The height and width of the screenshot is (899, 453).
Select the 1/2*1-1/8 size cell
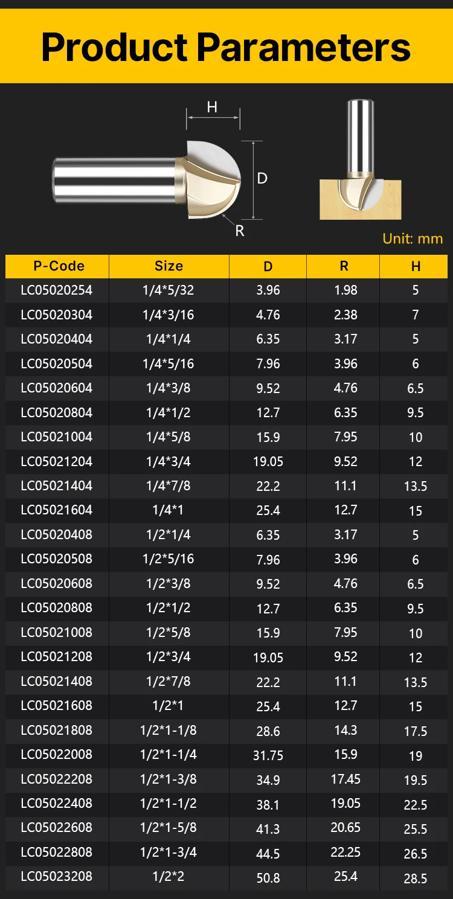pyautogui.click(x=169, y=731)
